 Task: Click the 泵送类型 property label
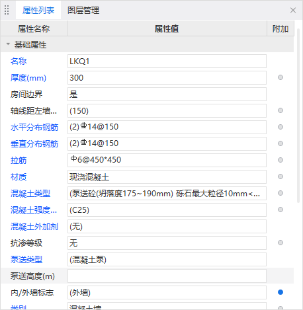tap(26, 260)
